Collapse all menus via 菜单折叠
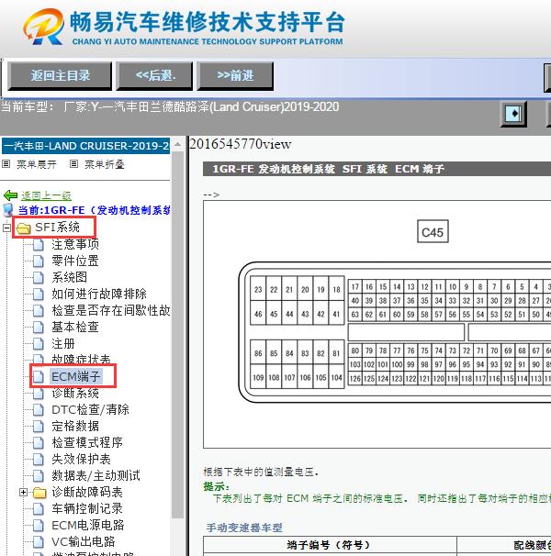The image size is (551, 556). pyautogui.click(x=105, y=164)
